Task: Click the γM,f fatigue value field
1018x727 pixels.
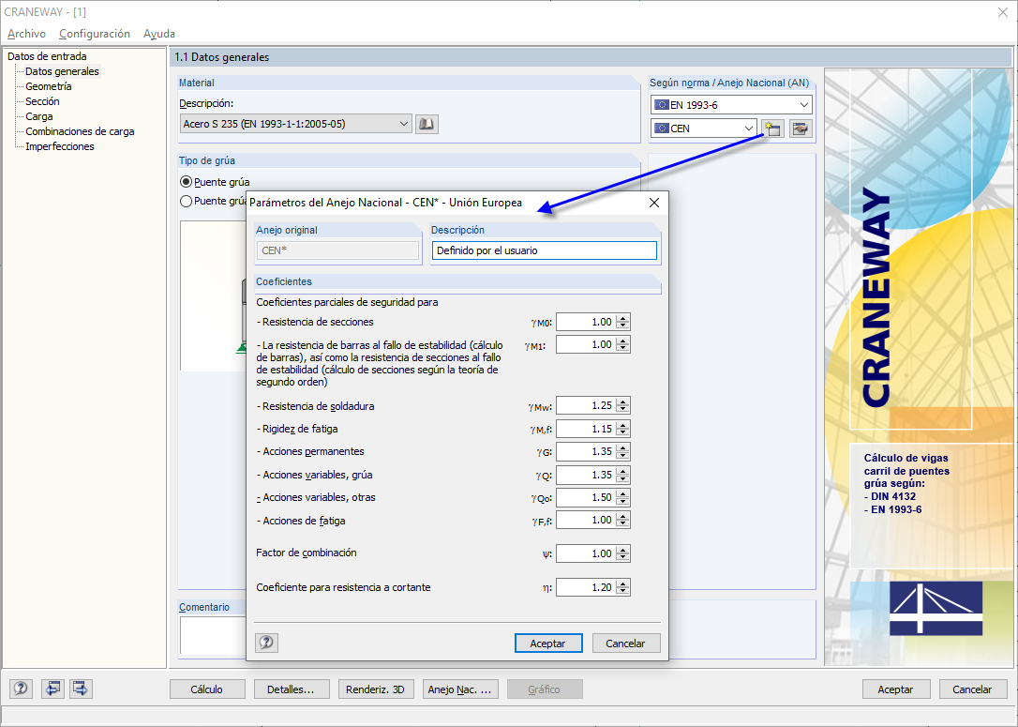Action: (586, 429)
